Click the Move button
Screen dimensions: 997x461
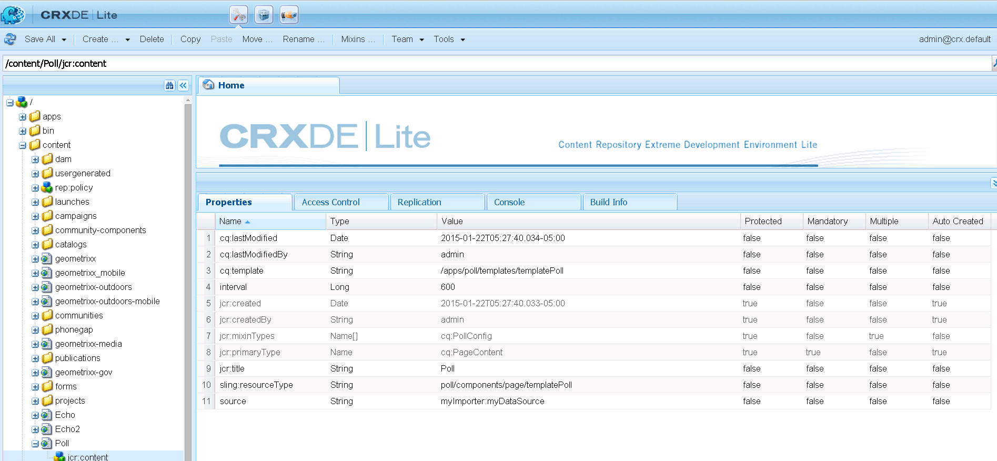point(257,39)
